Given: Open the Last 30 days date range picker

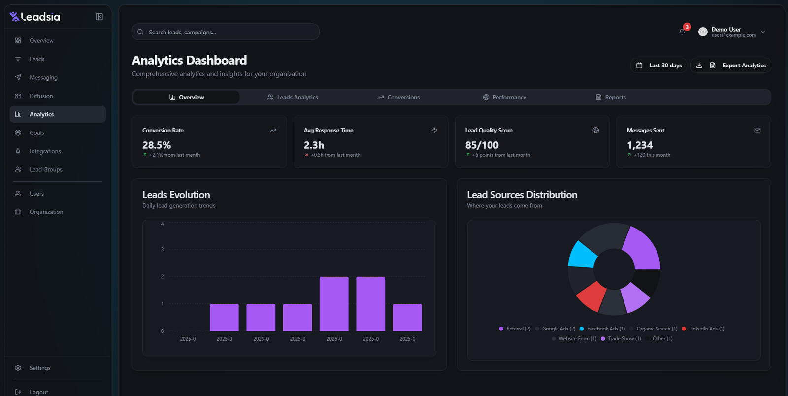Looking at the screenshot, I should pos(658,65).
